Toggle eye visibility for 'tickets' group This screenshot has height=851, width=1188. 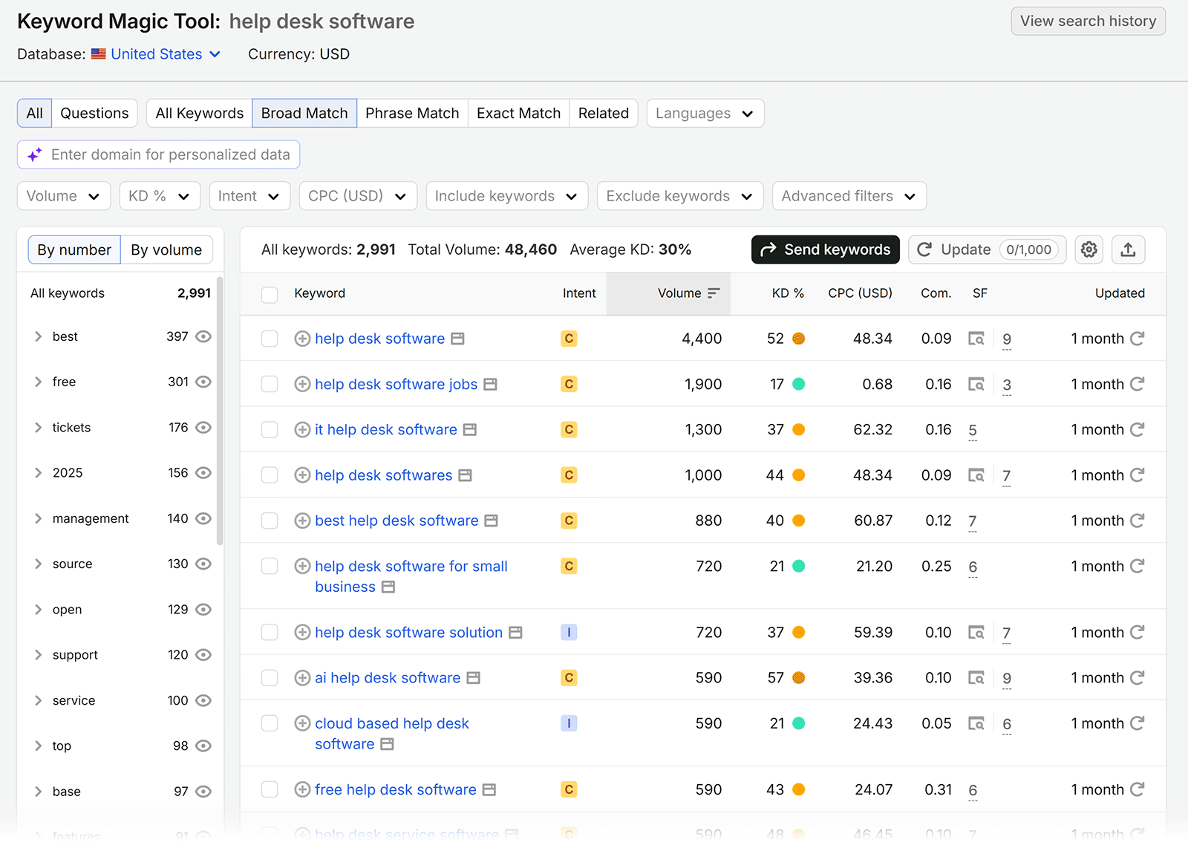203,428
